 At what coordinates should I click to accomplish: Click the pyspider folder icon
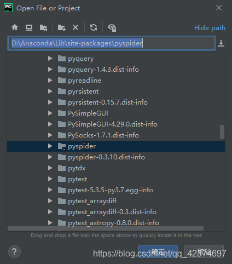click(x=62, y=146)
